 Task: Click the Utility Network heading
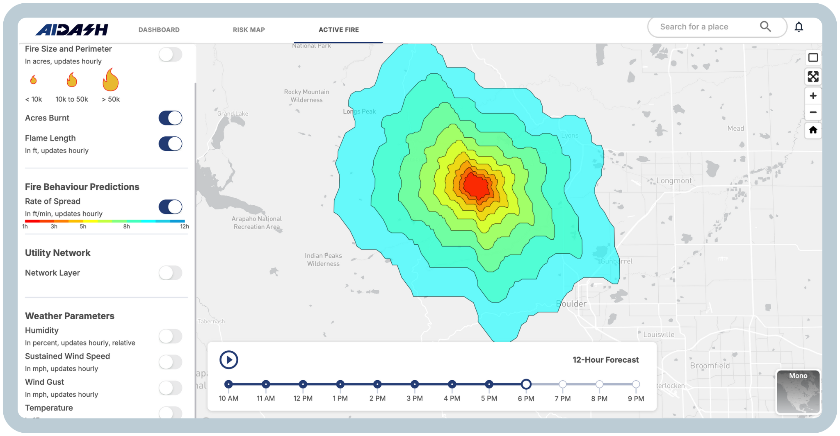point(58,253)
